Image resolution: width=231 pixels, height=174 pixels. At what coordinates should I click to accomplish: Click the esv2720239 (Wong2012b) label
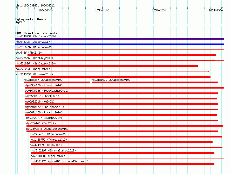33,69
